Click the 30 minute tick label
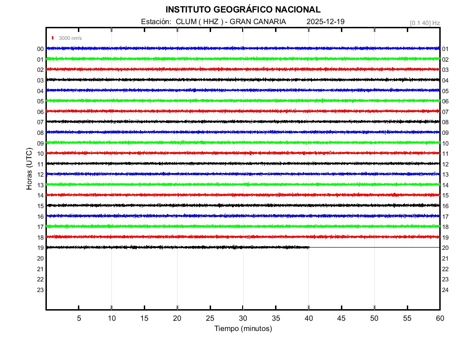The width and height of the screenshot is (475, 356). click(x=243, y=318)
